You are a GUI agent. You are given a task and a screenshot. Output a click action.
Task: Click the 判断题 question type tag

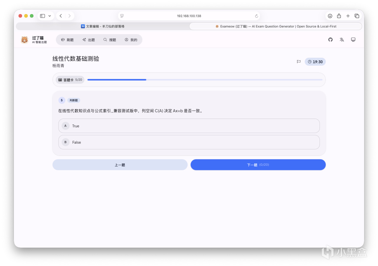coord(74,100)
